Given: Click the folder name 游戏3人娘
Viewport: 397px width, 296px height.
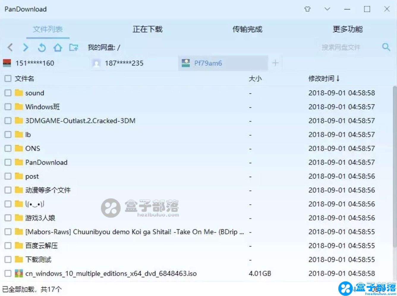Looking at the screenshot, I should 40,218.
